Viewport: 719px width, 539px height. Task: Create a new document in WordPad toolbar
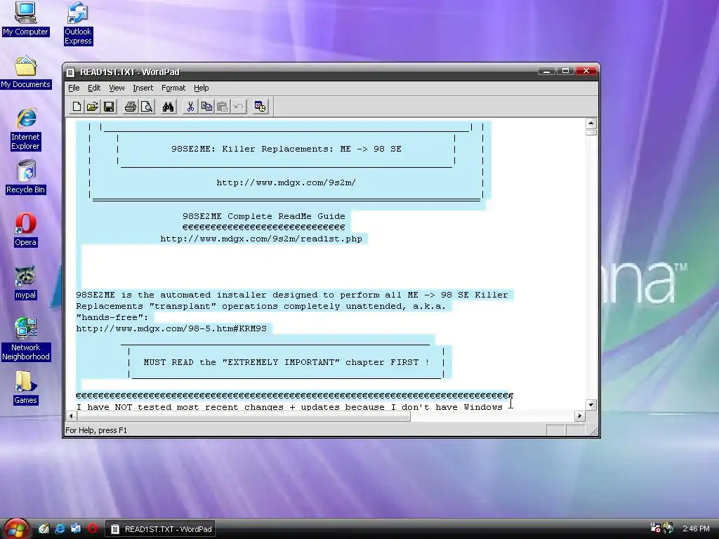[x=77, y=107]
